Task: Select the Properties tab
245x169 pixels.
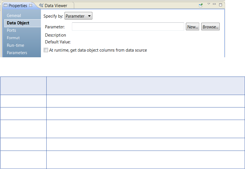Action: click(18, 6)
